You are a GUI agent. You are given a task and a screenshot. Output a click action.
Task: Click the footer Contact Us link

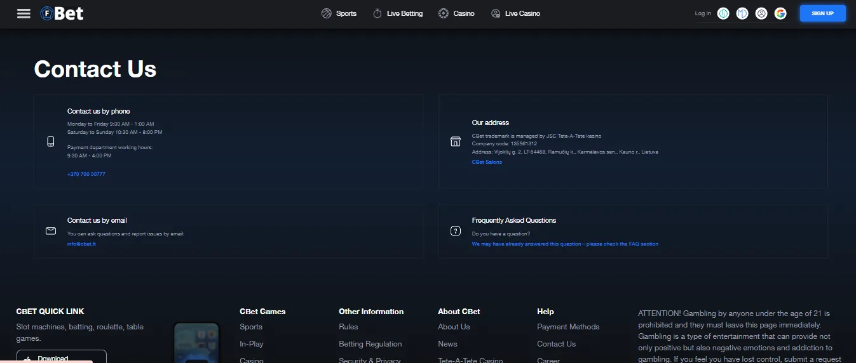click(x=556, y=344)
